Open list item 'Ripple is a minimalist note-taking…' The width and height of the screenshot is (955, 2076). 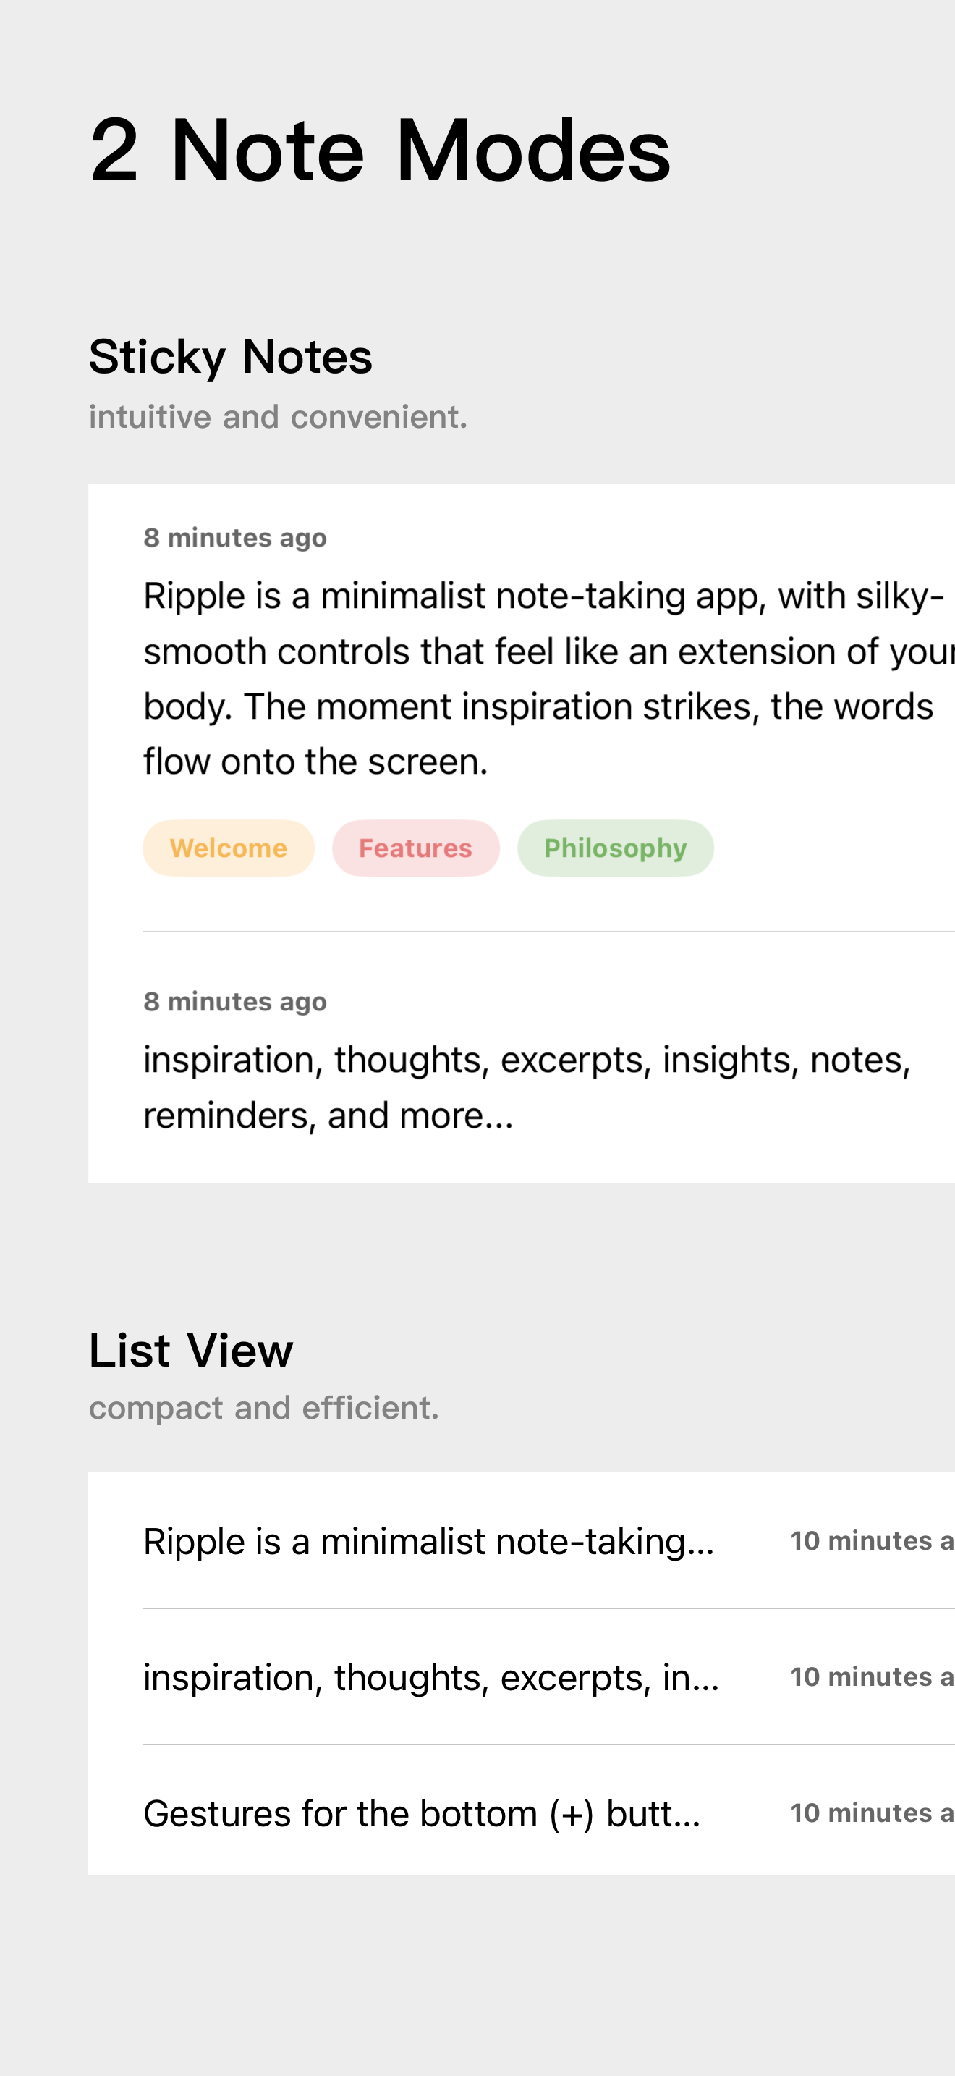coord(522,1541)
